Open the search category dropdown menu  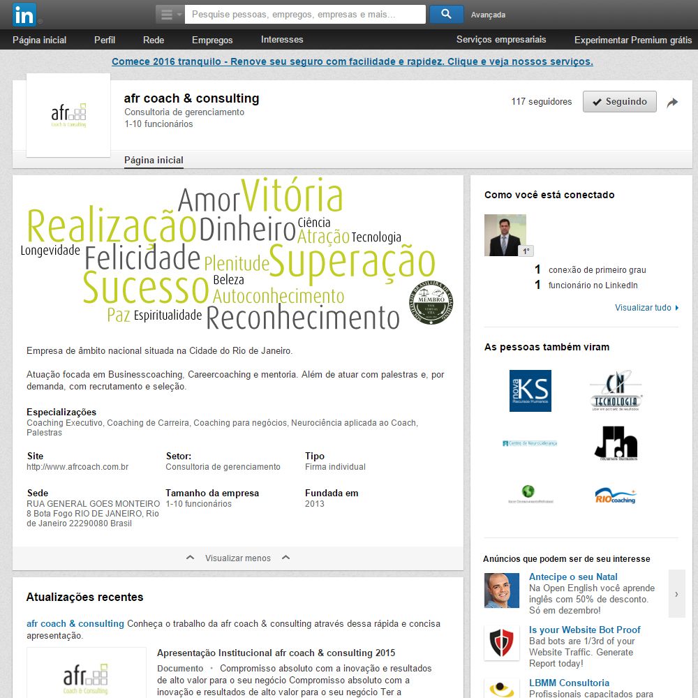click(x=170, y=14)
